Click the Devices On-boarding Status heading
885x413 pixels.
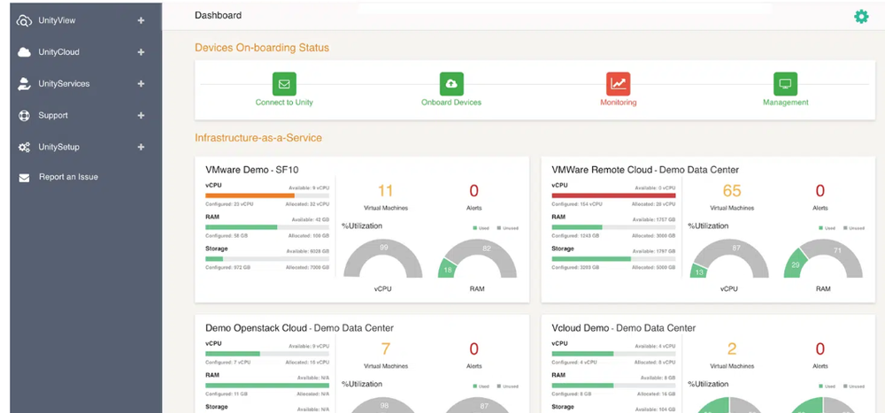coord(262,48)
